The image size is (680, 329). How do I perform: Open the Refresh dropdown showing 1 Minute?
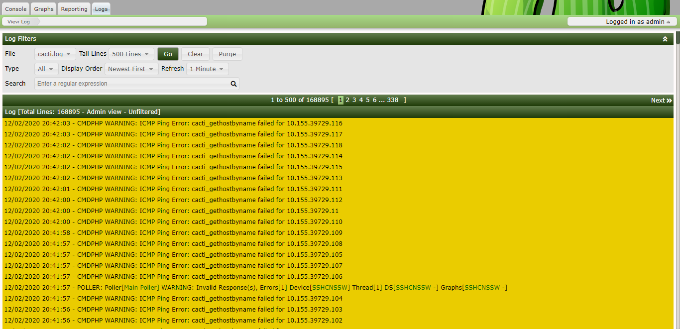tap(208, 69)
